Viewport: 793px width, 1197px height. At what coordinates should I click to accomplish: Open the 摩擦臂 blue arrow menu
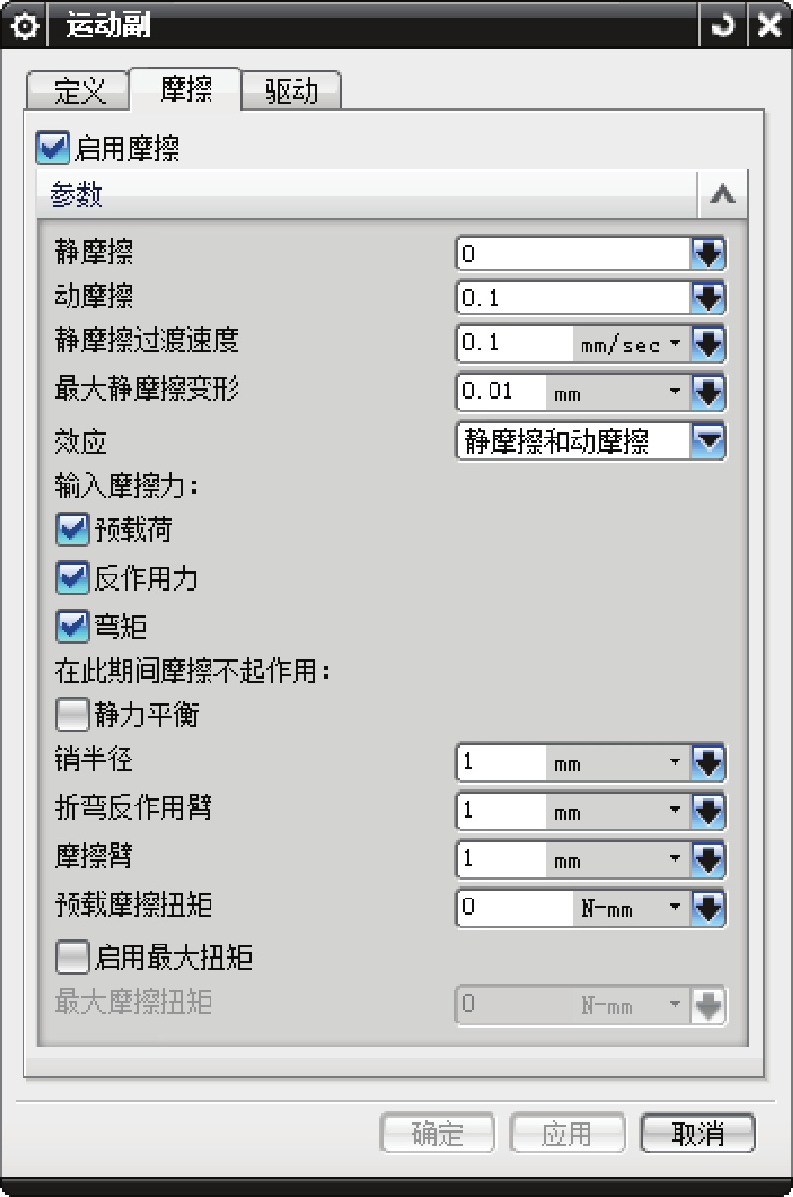(x=708, y=858)
